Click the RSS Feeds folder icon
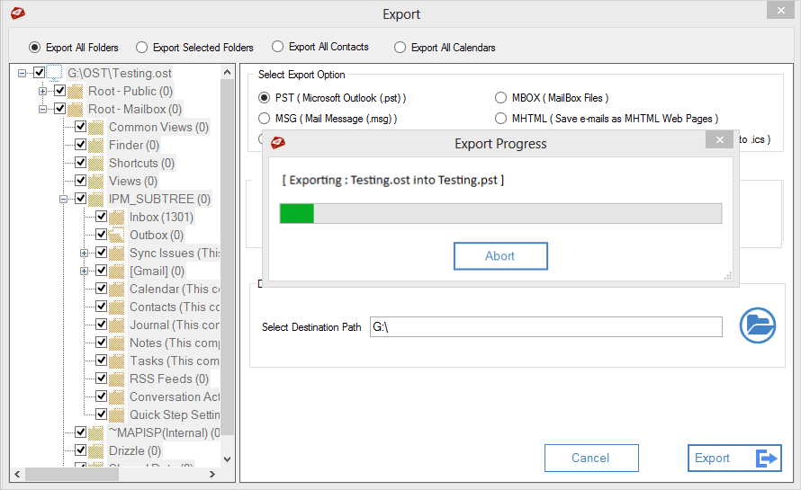This screenshot has height=490, width=801. (117, 379)
